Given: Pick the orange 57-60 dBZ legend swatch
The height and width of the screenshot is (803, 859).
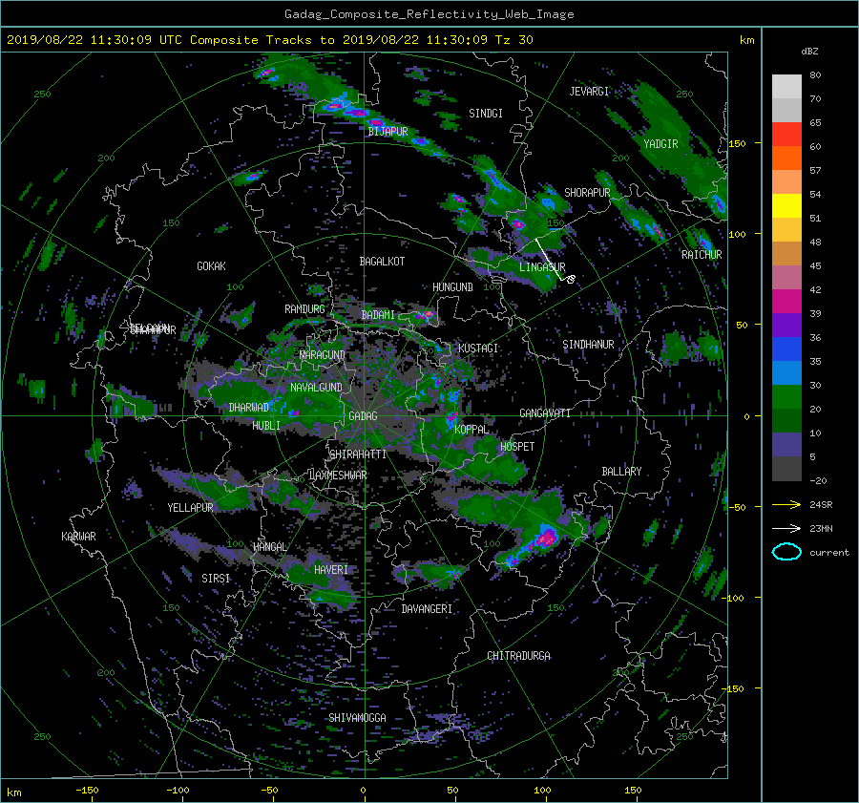Looking at the screenshot, I should click(x=786, y=158).
